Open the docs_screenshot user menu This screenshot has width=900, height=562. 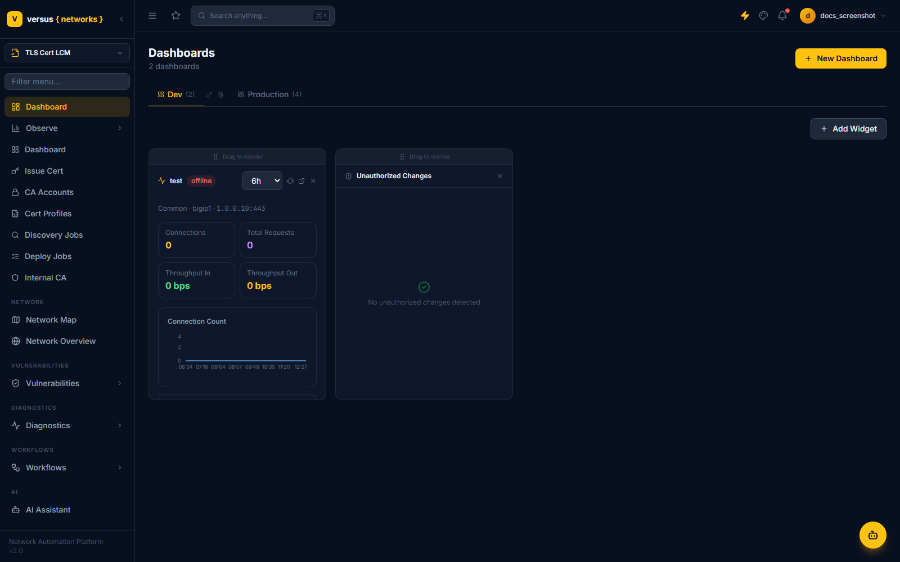coord(843,16)
